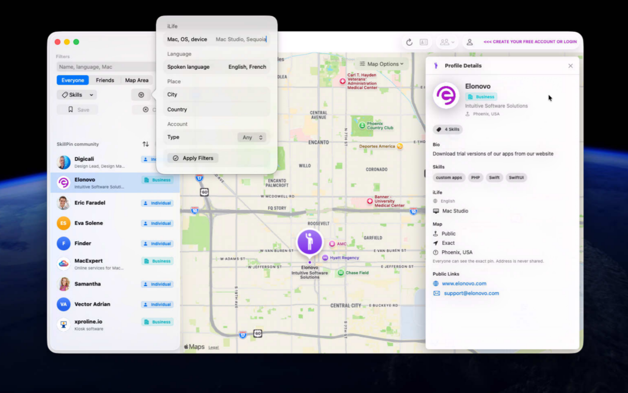Click the globe icon beside website link
The height and width of the screenshot is (393, 628).
pos(436,283)
